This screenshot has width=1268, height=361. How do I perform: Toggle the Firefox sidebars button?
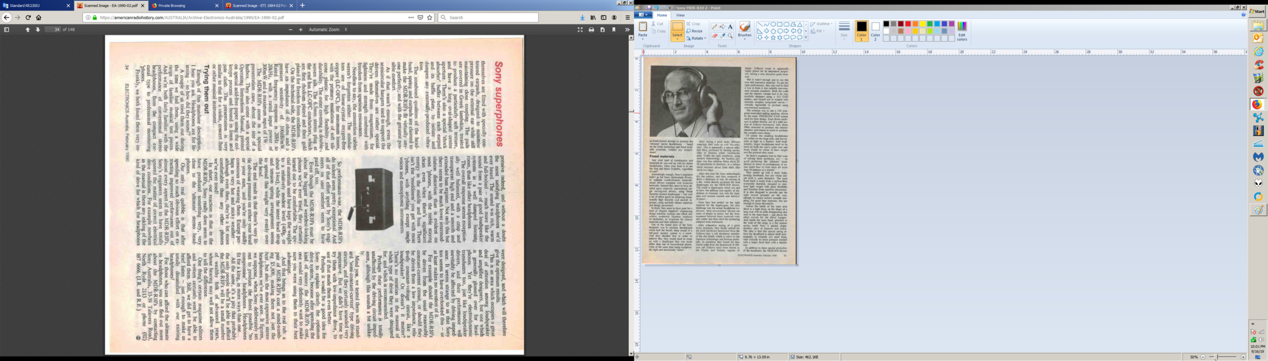tap(604, 18)
